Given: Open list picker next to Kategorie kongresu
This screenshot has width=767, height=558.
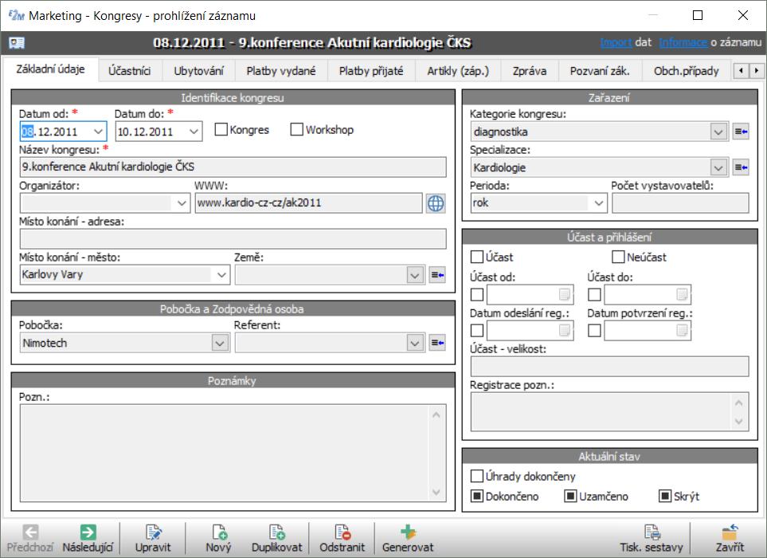Looking at the screenshot, I should click(x=741, y=132).
